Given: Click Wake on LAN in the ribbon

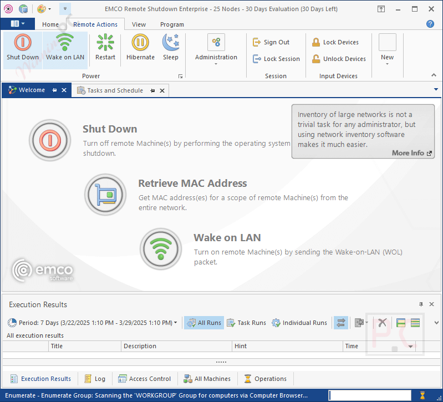Looking at the screenshot, I should [65, 50].
